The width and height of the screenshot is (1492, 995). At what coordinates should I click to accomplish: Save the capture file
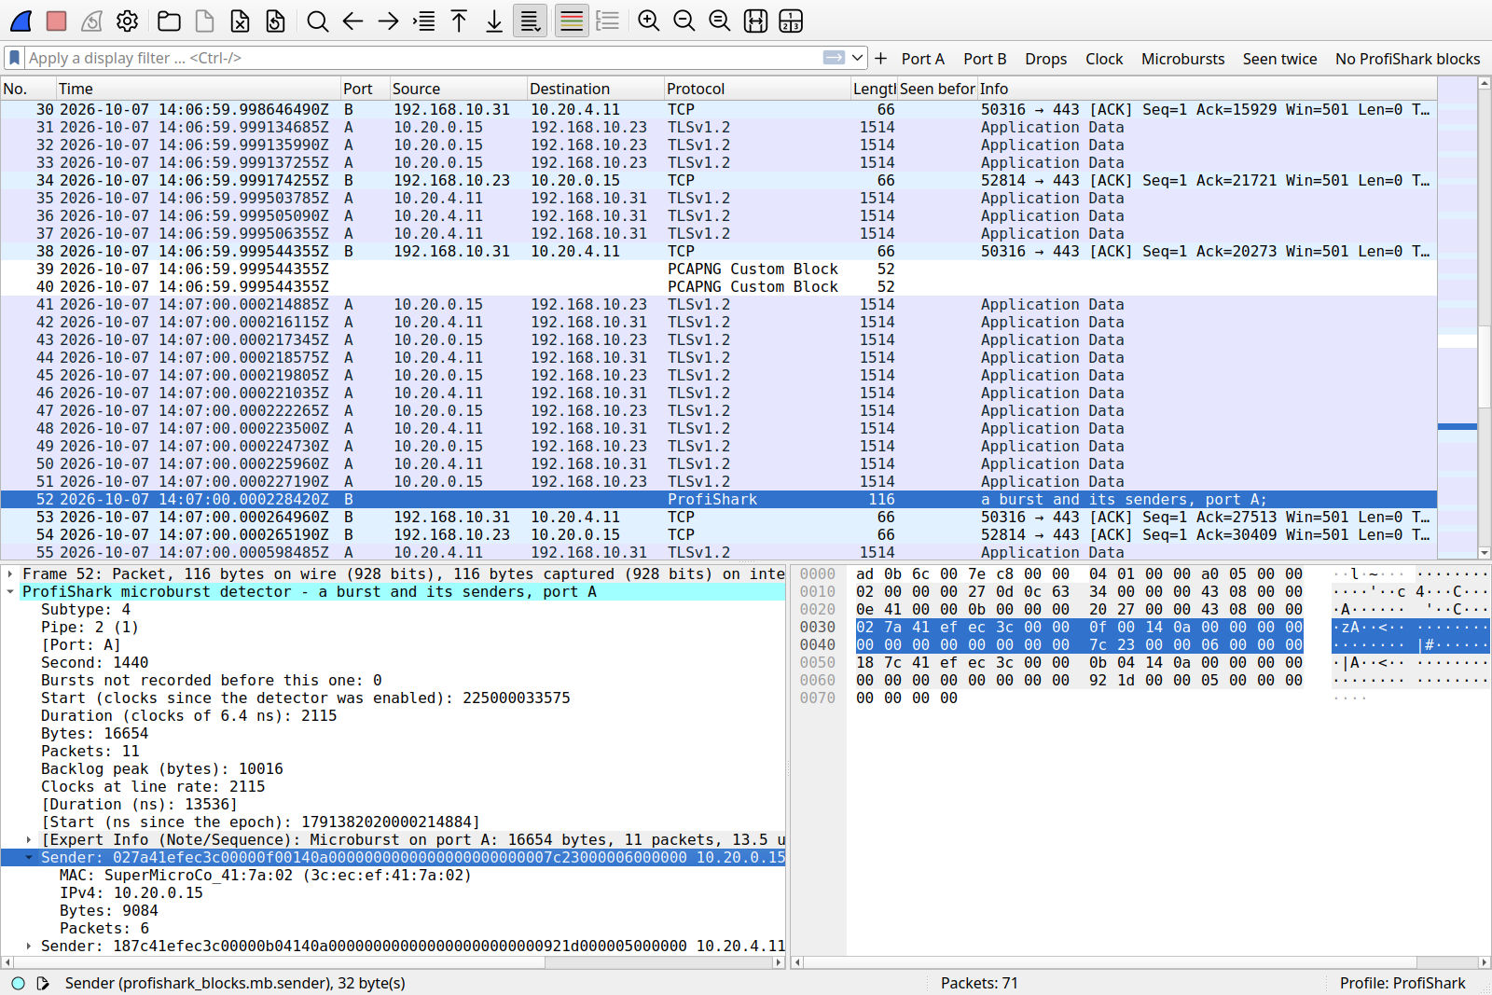[x=204, y=21]
